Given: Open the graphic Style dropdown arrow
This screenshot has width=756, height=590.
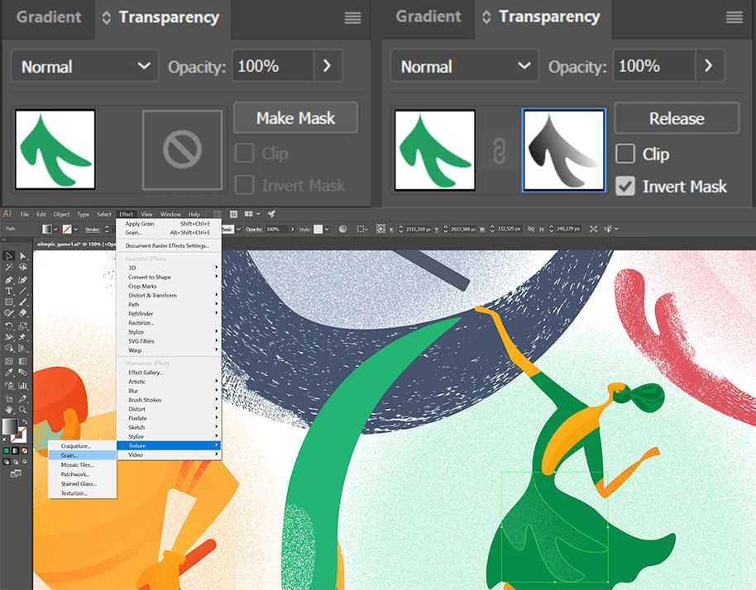Looking at the screenshot, I should (328, 229).
